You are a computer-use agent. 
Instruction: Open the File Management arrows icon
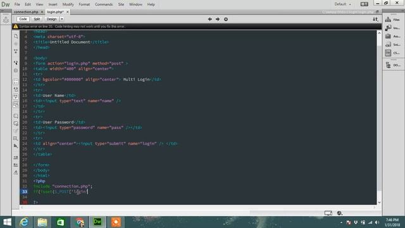[x=375, y=19]
